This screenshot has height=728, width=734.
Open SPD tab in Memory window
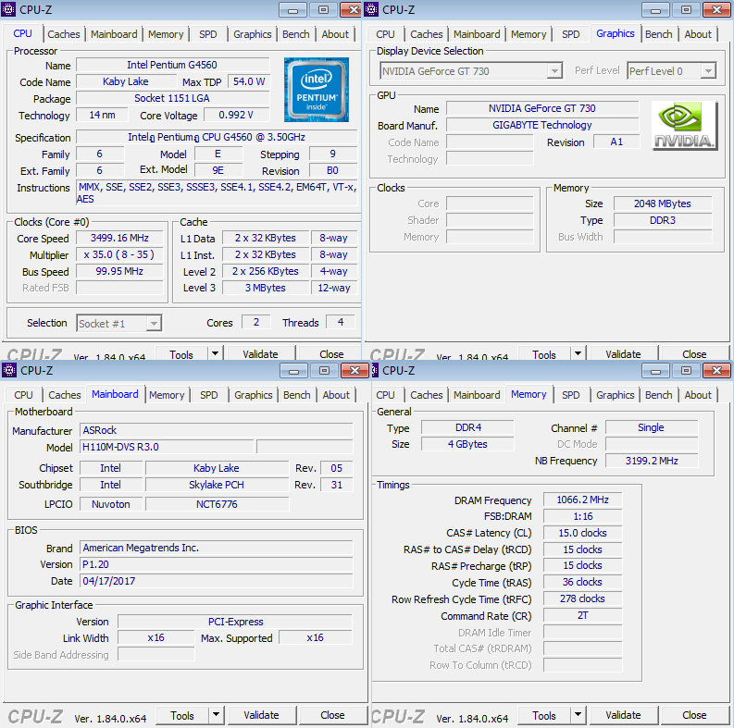(570, 395)
